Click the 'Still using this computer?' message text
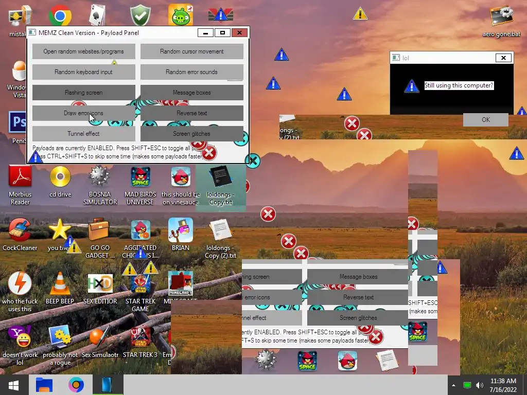 click(x=459, y=85)
